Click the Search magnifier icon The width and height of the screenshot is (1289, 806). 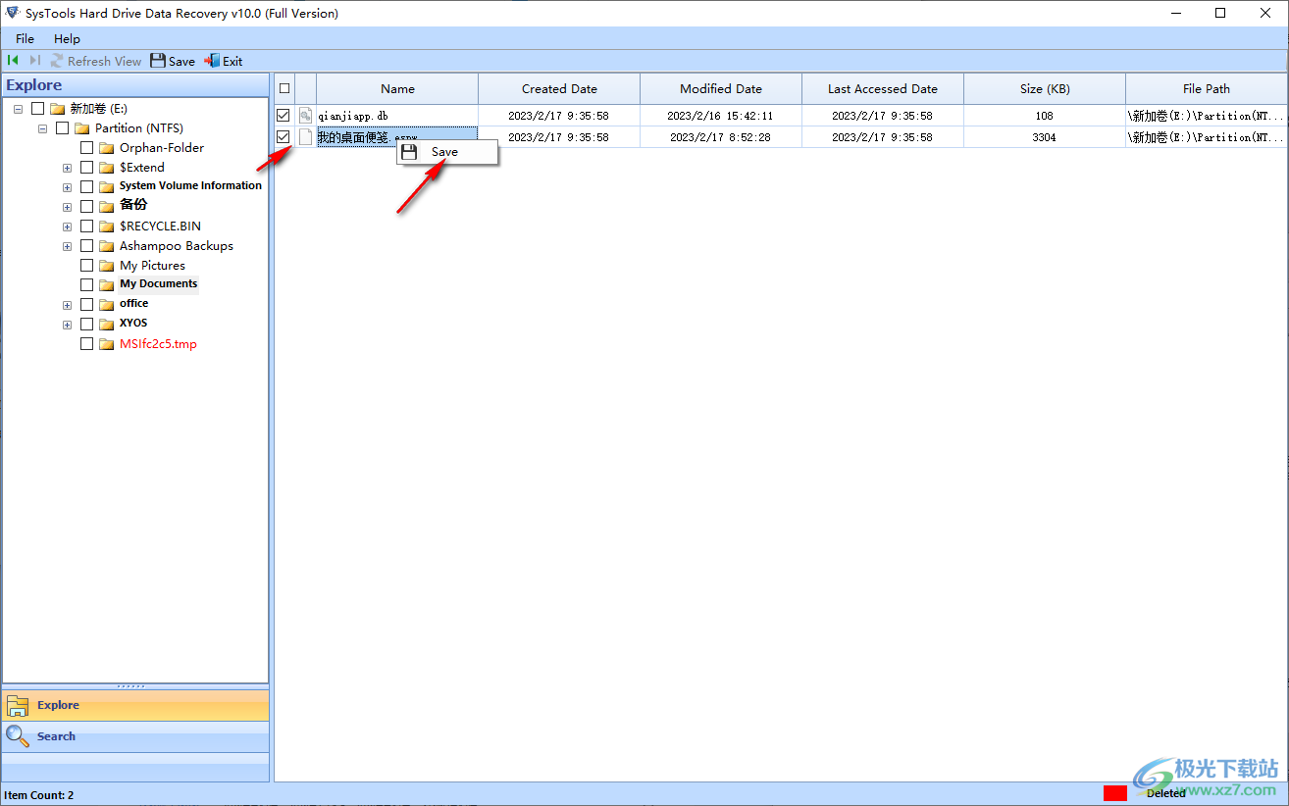click(x=17, y=735)
